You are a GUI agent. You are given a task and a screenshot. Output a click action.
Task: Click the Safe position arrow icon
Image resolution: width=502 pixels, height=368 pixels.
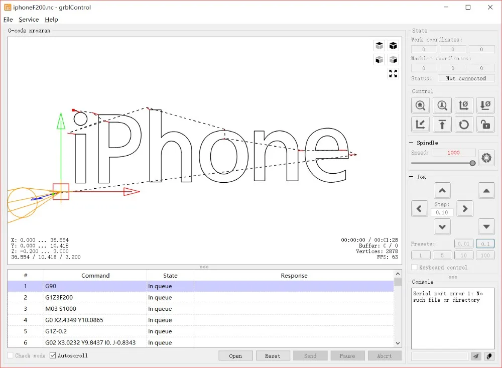442,125
